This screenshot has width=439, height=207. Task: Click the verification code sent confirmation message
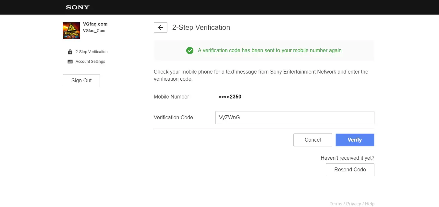pyautogui.click(x=270, y=51)
